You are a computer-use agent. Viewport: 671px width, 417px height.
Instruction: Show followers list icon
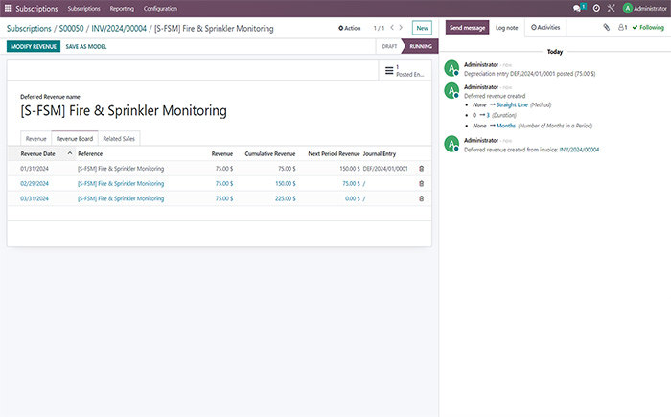pyautogui.click(x=623, y=28)
